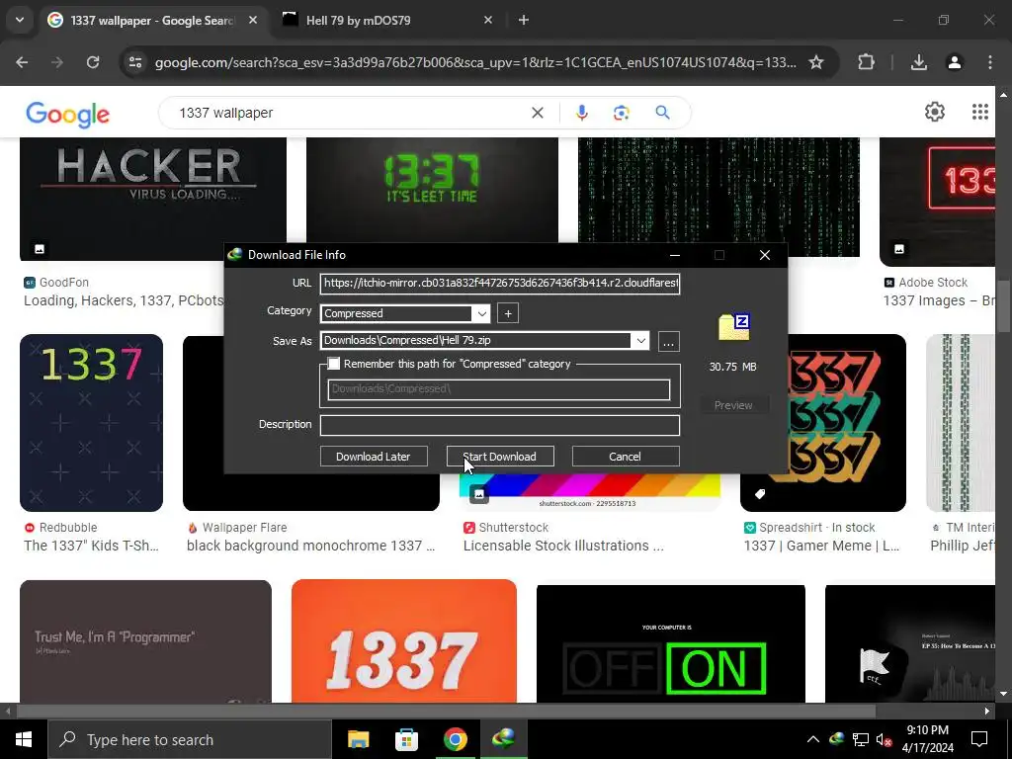1012x759 pixels.
Task: Clear the Google search box
Action: (x=537, y=113)
